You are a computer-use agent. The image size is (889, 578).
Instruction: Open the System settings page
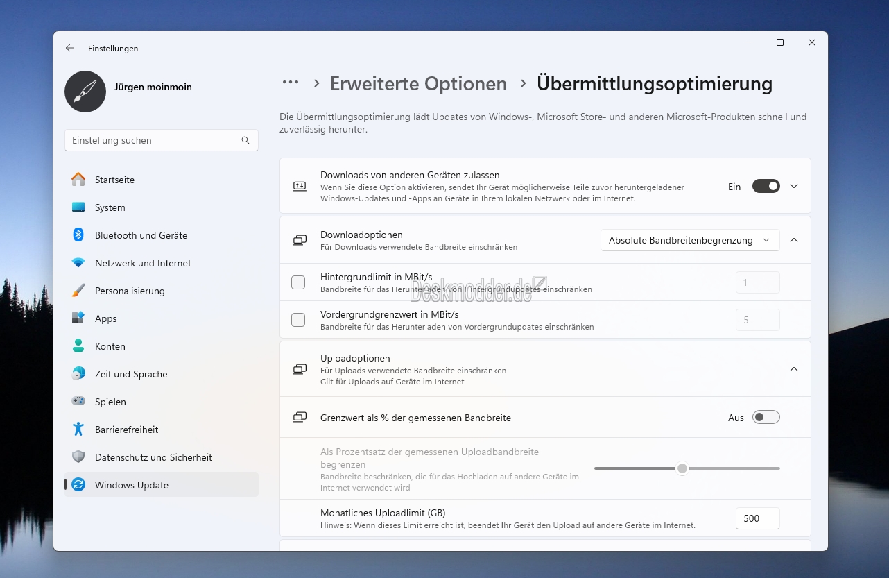pos(162,207)
